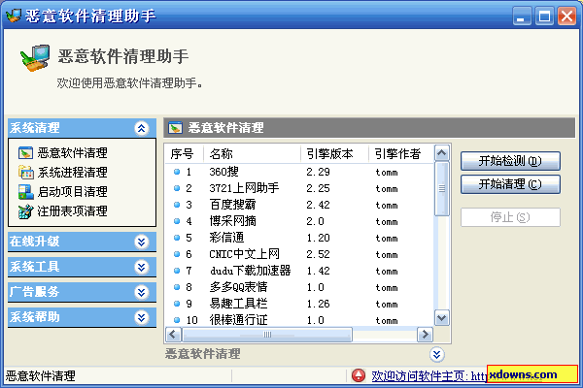Click the bullet icon for row 1 360搜

click(x=177, y=172)
